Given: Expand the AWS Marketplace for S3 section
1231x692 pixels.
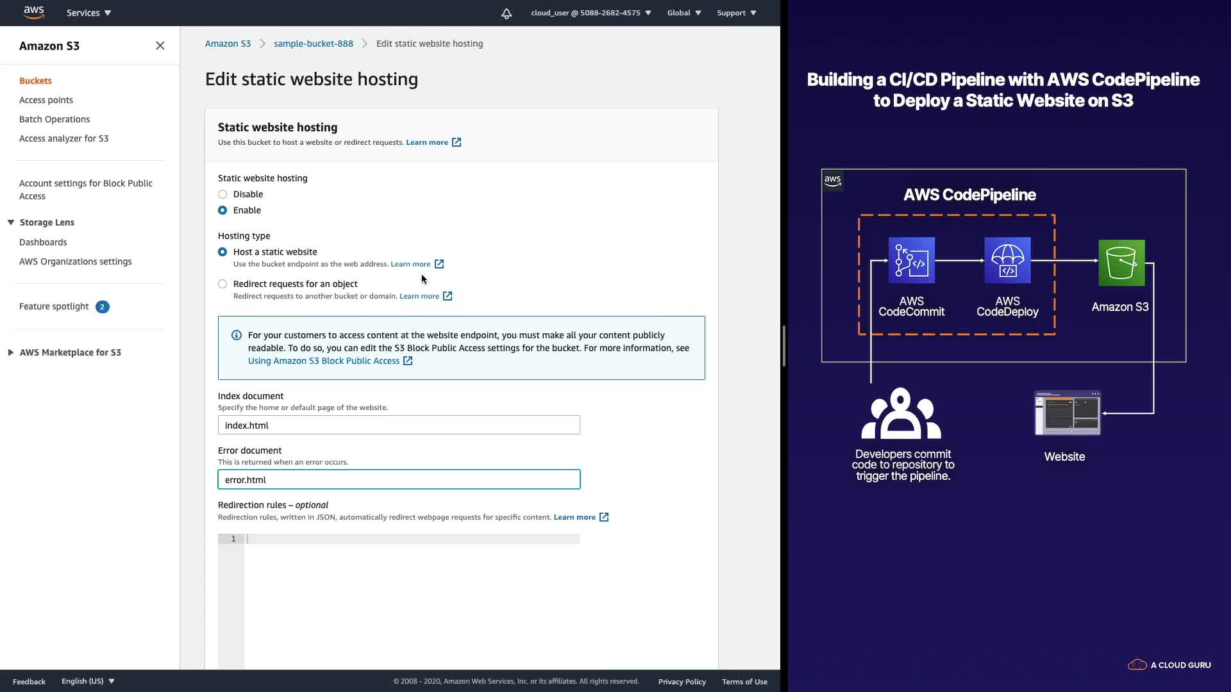Looking at the screenshot, I should click(11, 352).
